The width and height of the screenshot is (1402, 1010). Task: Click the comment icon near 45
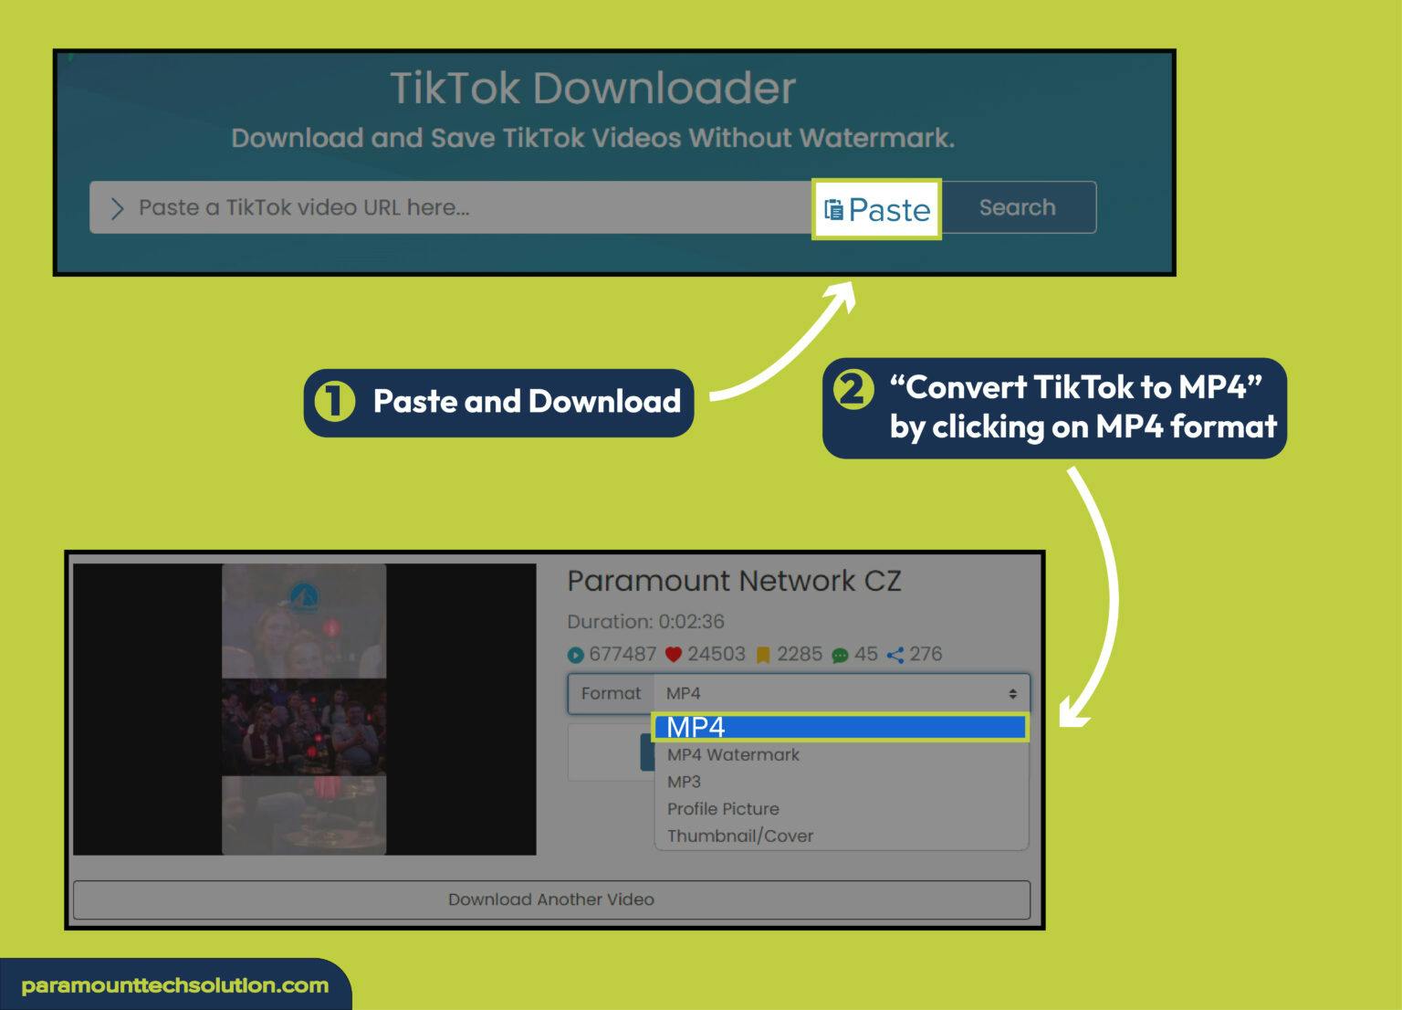[841, 655]
